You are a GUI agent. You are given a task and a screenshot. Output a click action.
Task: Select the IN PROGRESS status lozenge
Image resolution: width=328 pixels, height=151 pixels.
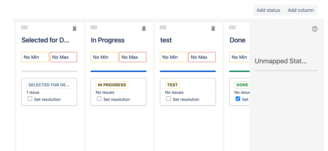(x=112, y=85)
